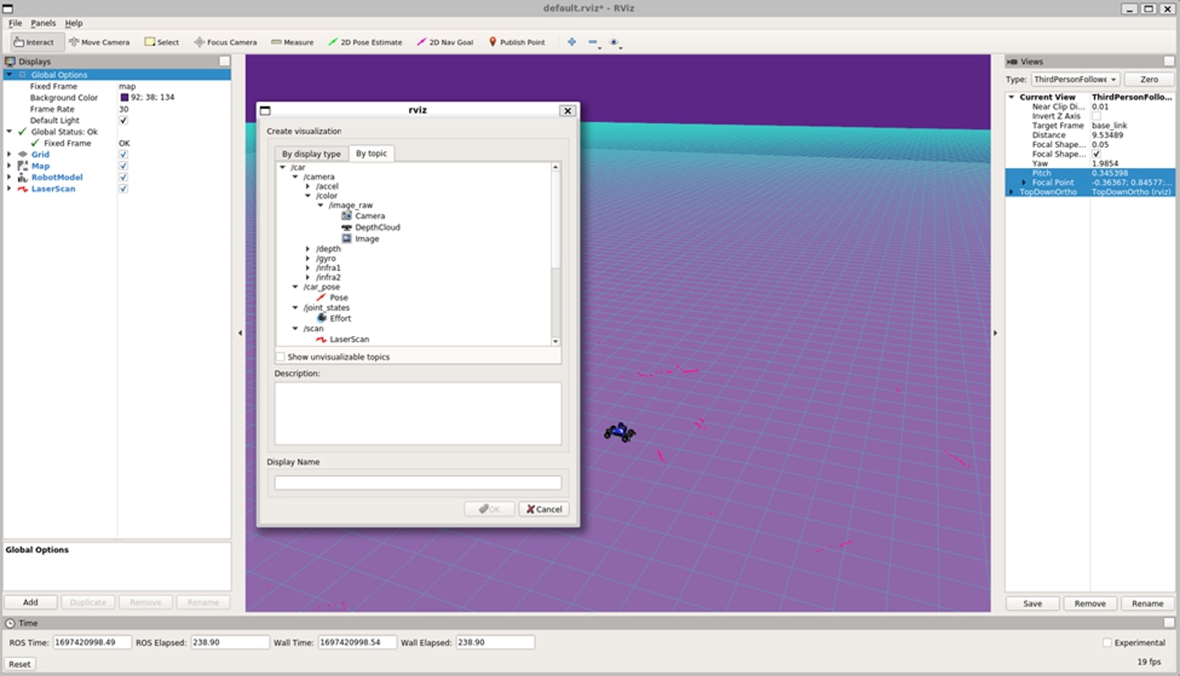Viewport: 1180px width, 676px height.
Task: Select the 2D Pose Estimate tool
Action: point(365,42)
